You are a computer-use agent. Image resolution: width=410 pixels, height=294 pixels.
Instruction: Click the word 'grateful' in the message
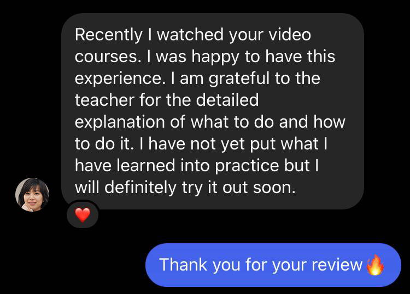(x=239, y=79)
